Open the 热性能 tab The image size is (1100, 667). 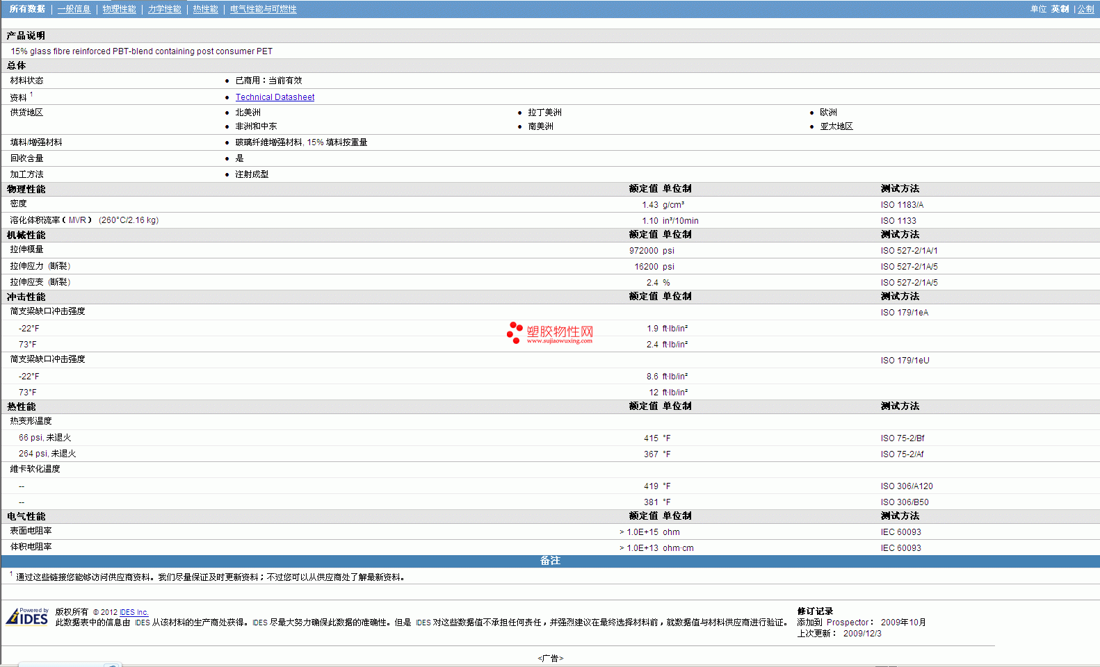205,9
